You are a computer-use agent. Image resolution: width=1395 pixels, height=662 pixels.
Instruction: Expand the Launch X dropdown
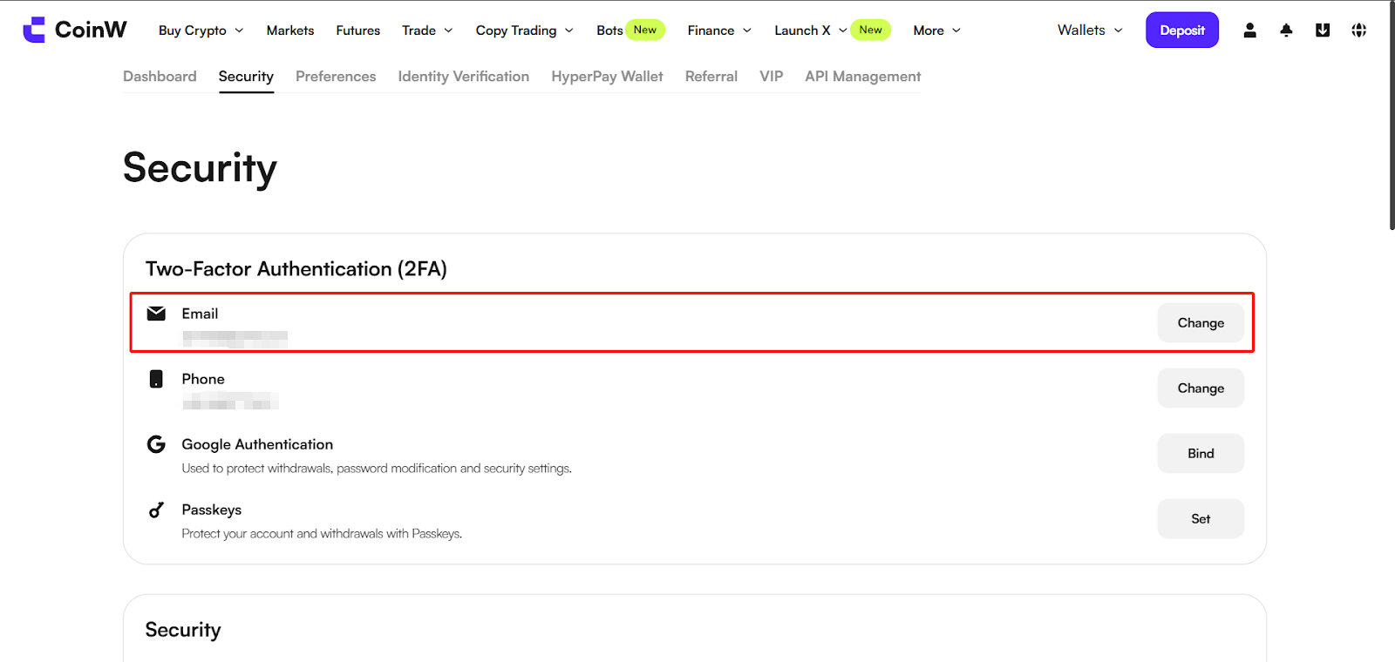point(810,30)
